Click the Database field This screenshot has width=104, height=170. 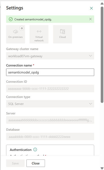pyautogui.click(x=50, y=137)
